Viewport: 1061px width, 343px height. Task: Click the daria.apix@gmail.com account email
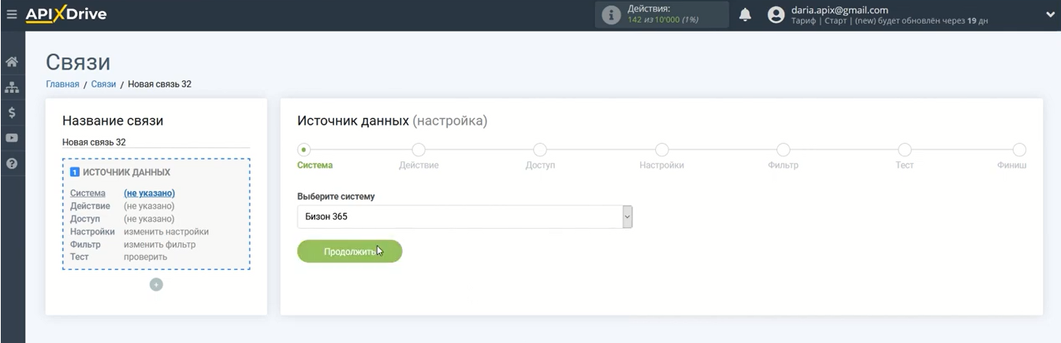coord(839,10)
